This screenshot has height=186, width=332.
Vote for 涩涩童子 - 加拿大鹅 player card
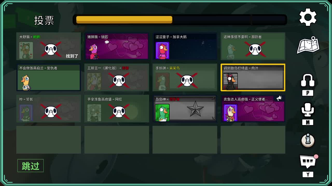click(185, 46)
